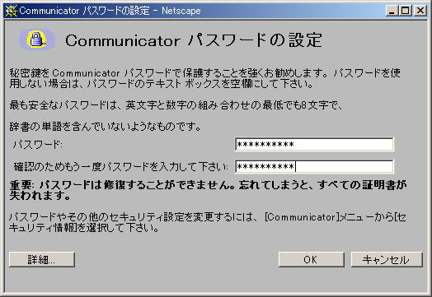Confirm with the OK button
Screen dimensions: 432x297
[x=312, y=260]
